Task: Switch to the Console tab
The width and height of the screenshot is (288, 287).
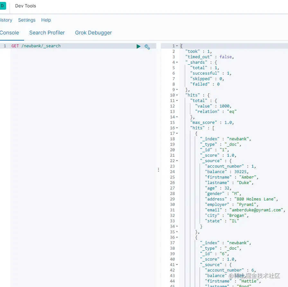Action: [x=9, y=33]
